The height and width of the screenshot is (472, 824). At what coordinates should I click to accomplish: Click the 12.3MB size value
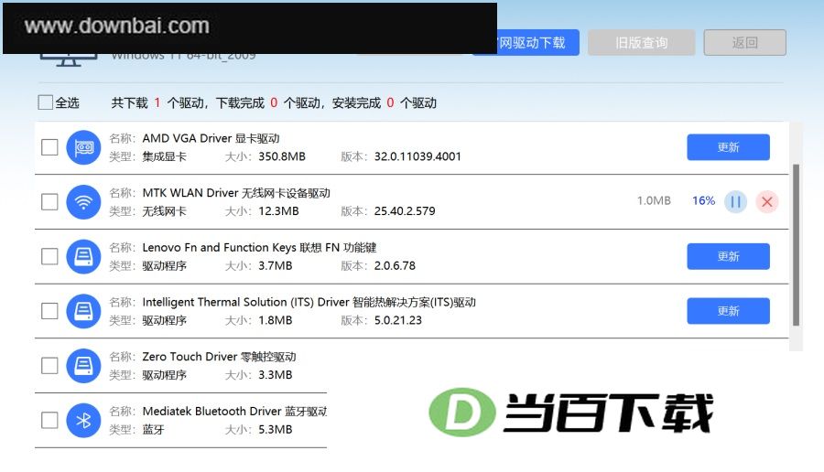(x=278, y=211)
